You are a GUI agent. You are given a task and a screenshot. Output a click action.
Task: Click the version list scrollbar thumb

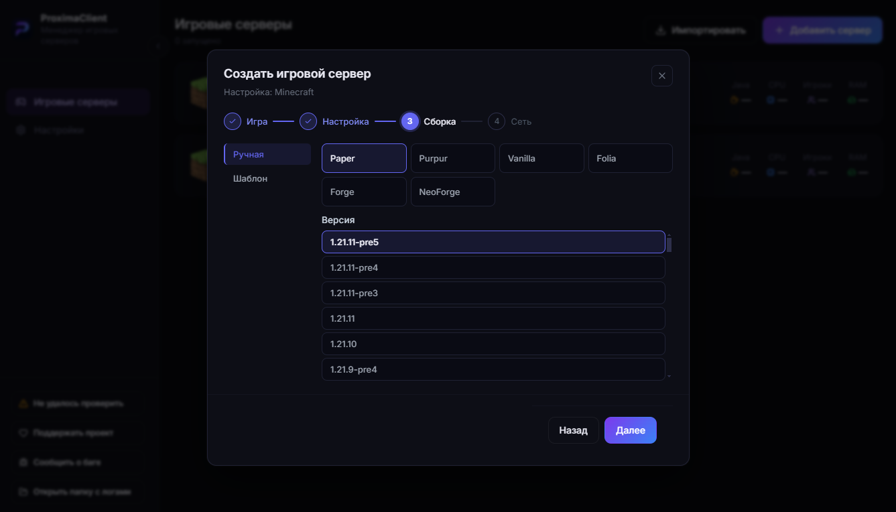tap(669, 244)
